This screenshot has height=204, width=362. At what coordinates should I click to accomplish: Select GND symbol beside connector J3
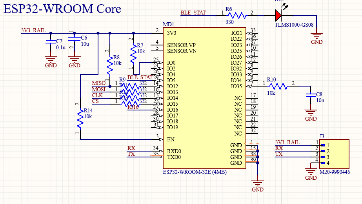point(311,175)
